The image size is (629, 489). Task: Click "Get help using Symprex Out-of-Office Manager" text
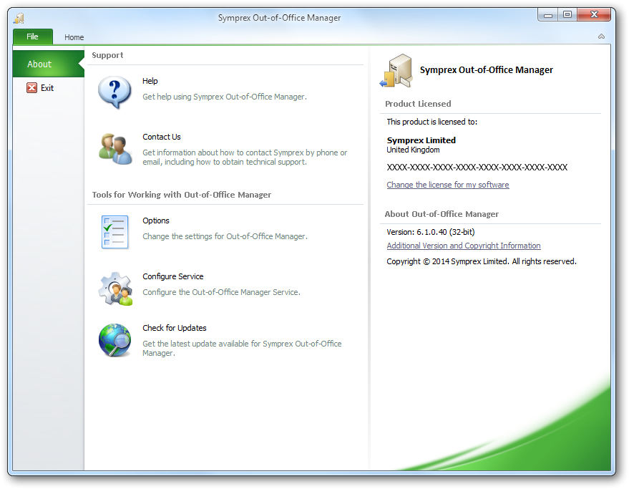225,97
